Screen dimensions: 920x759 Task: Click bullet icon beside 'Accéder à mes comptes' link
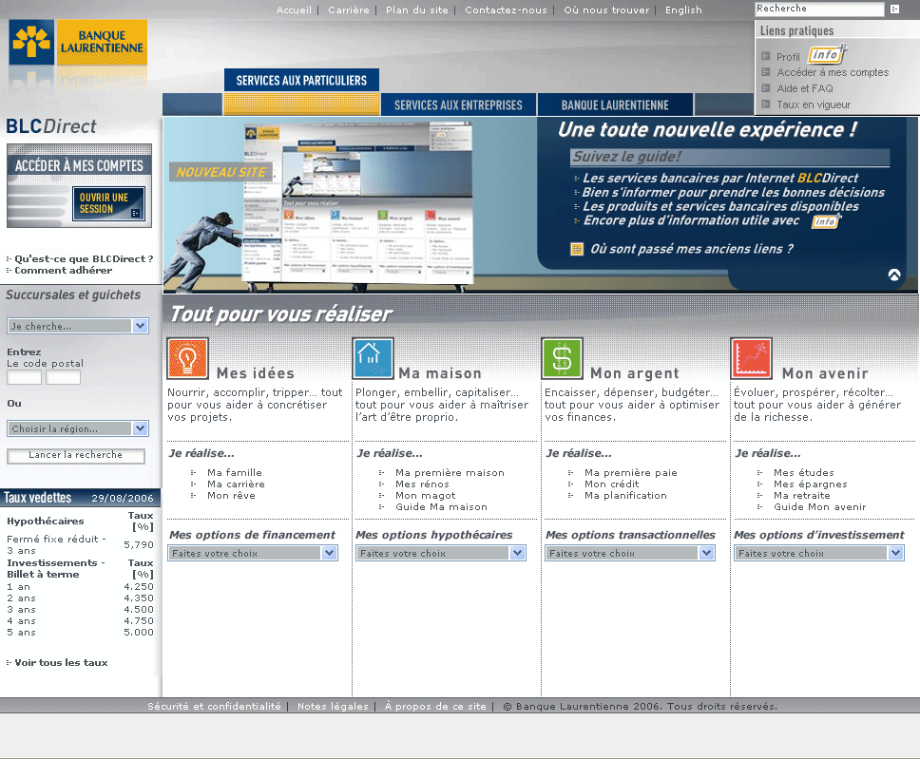point(765,72)
